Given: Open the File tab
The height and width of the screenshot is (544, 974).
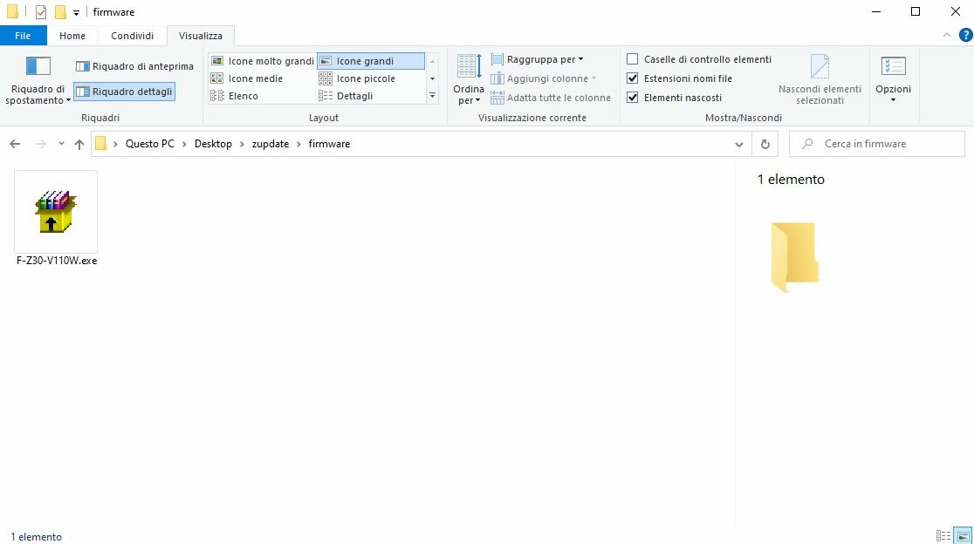Looking at the screenshot, I should (x=23, y=36).
